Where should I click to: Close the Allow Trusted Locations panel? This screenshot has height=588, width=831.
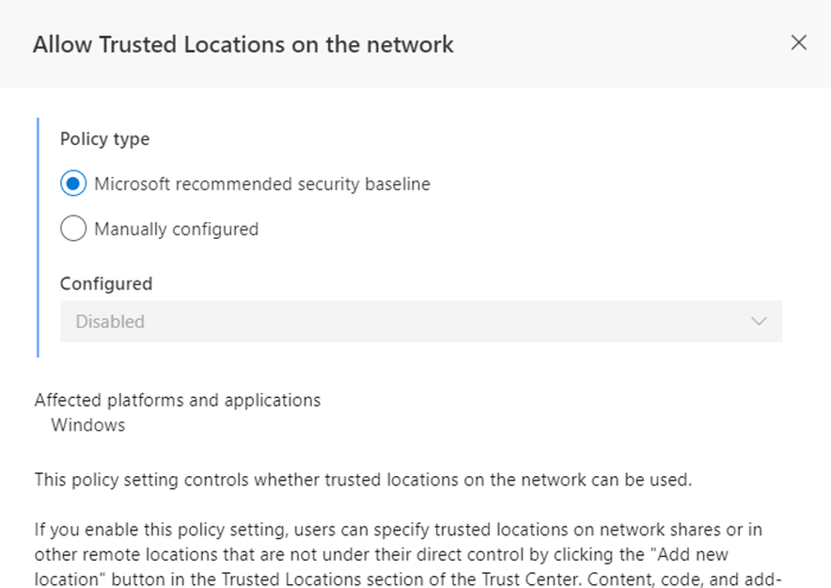[x=799, y=43]
